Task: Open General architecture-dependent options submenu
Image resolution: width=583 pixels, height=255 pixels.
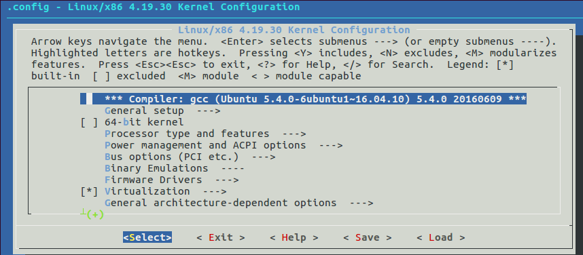Action: click(238, 203)
